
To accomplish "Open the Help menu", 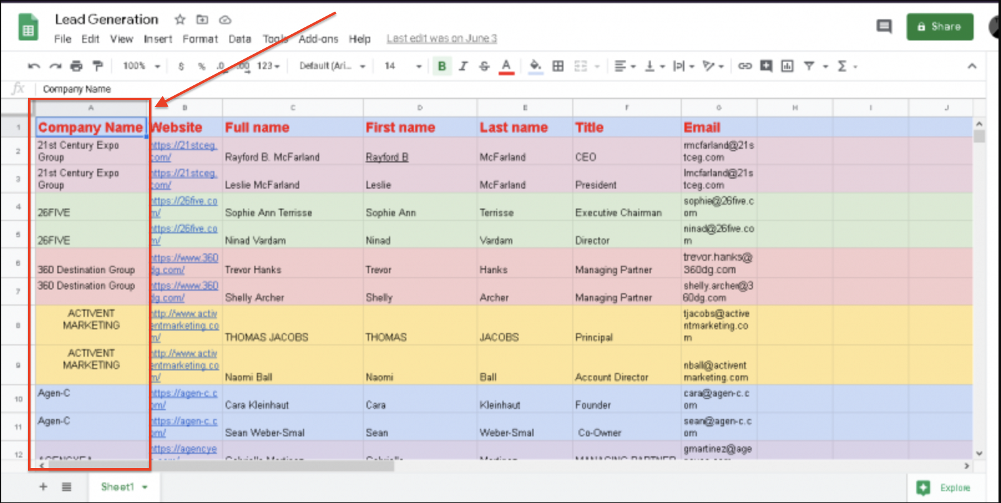I will 360,39.
